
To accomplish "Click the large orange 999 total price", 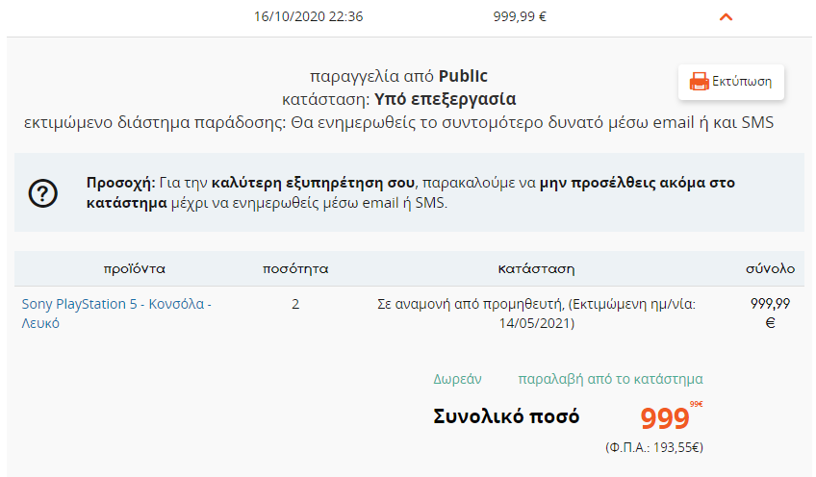I will point(665,417).
